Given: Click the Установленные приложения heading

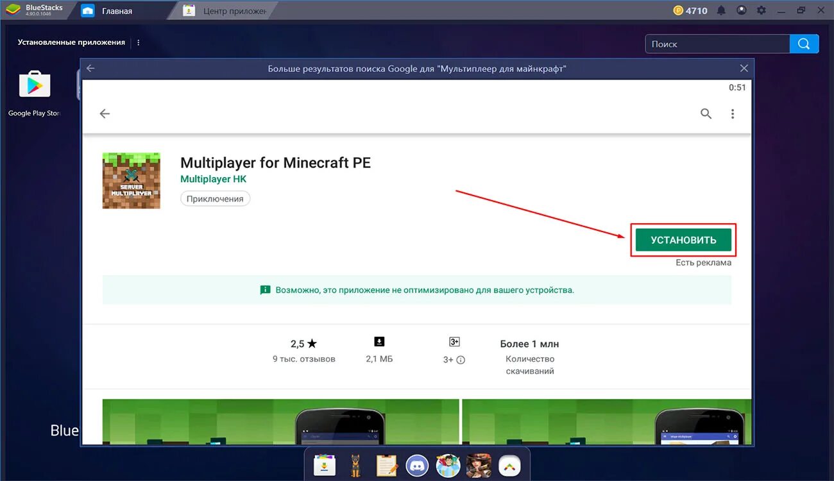Looking at the screenshot, I should click(x=71, y=42).
